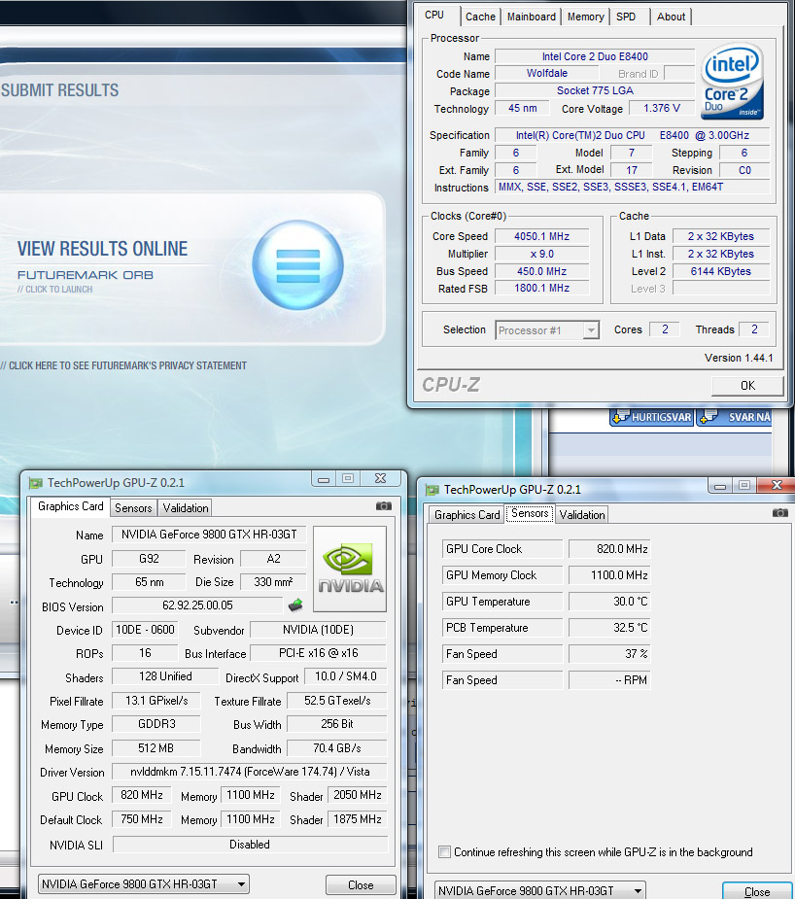Image resolution: width=795 pixels, height=899 pixels.
Task: Click the Bus Speed value 450.0 MHz
Action: (541, 271)
